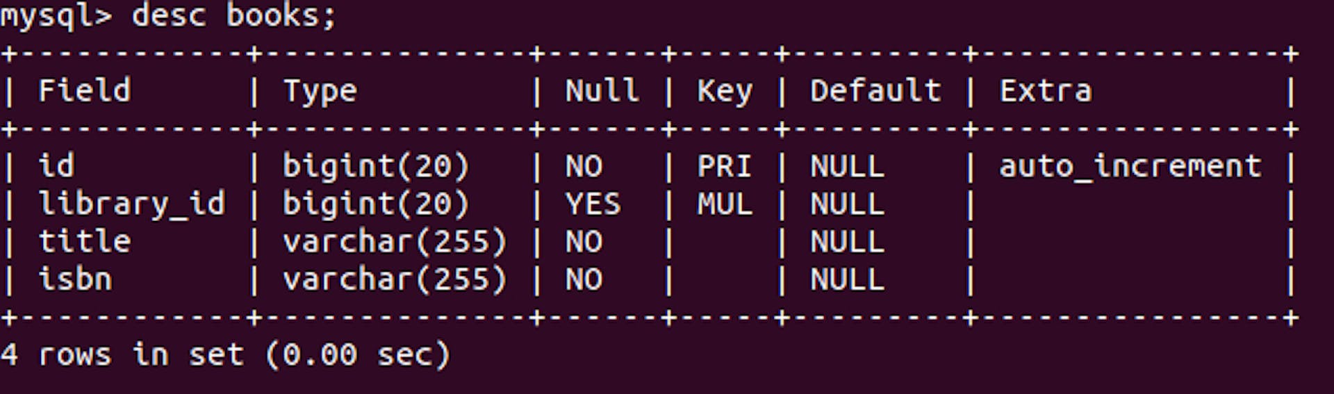Click varchar(255) type of title row
This screenshot has width=1334, height=394.
(x=395, y=242)
